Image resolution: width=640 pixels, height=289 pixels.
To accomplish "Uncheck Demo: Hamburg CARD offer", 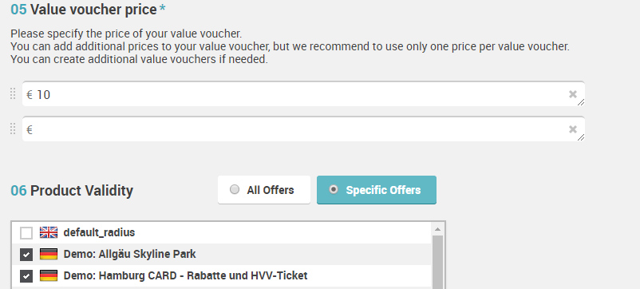I will click(x=26, y=276).
